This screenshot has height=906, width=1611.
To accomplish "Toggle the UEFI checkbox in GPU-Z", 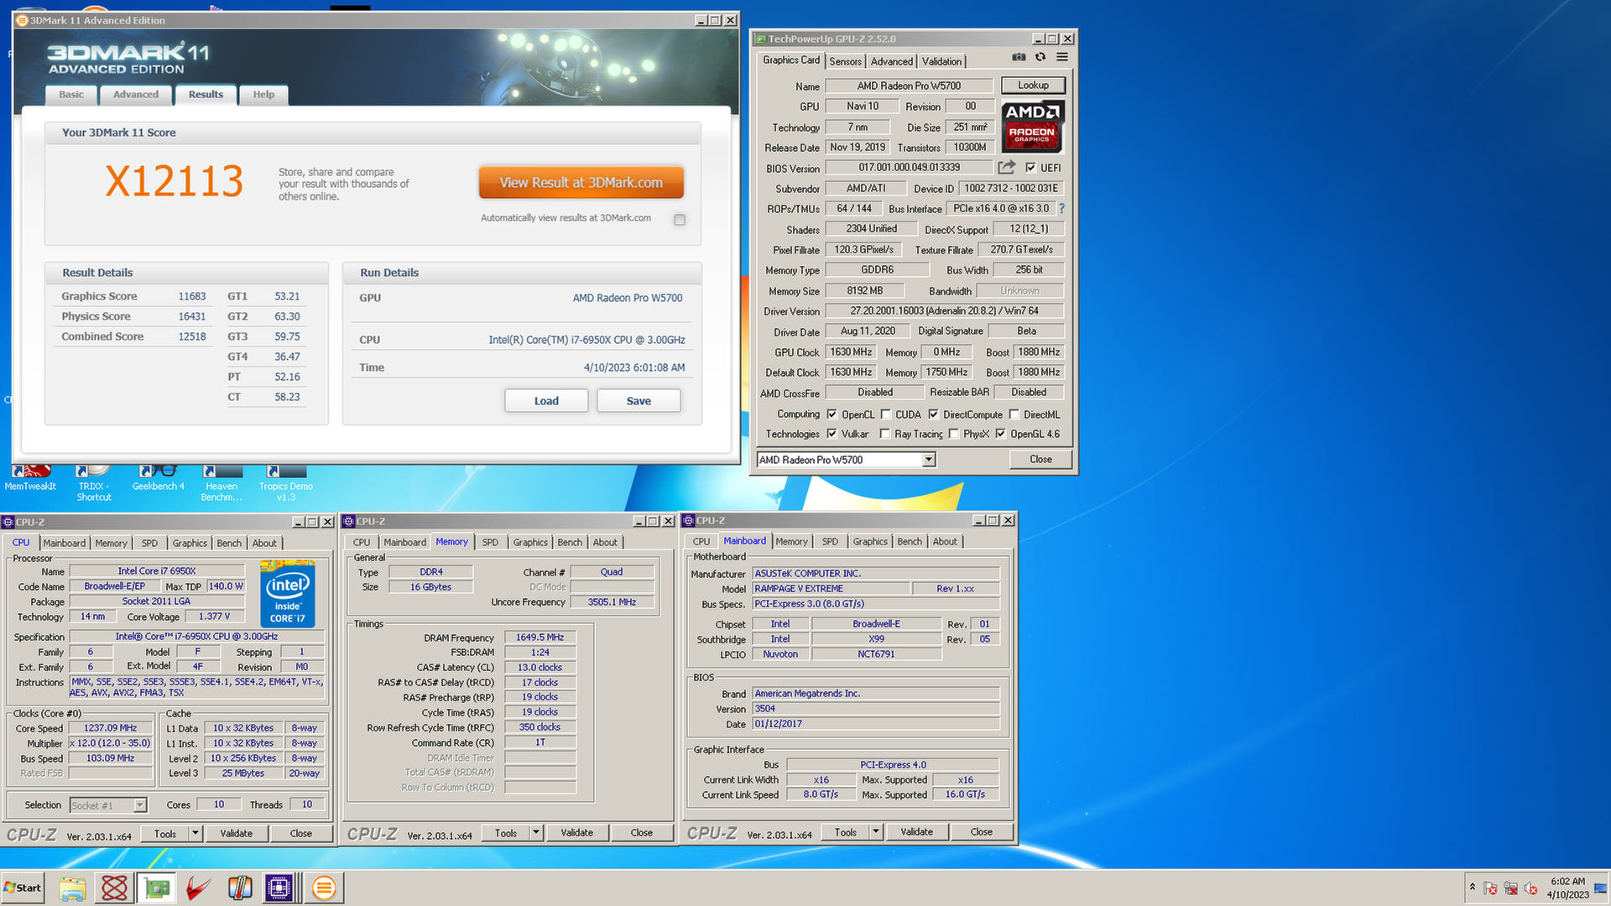I will (x=1030, y=168).
